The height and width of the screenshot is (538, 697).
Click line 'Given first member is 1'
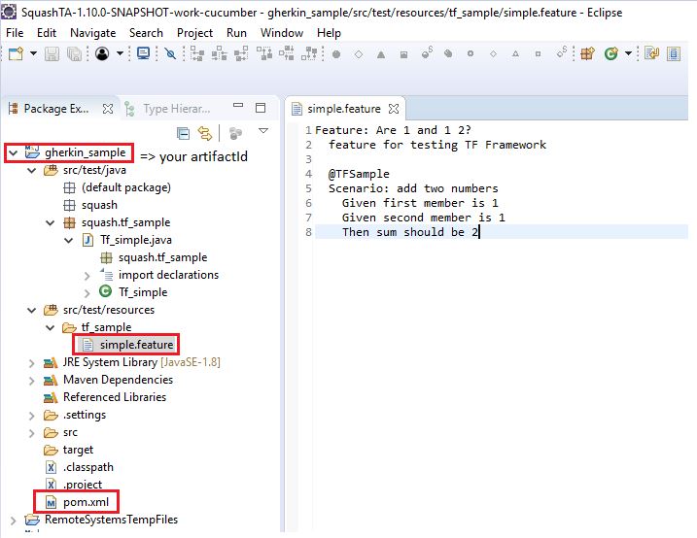pos(420,203)
